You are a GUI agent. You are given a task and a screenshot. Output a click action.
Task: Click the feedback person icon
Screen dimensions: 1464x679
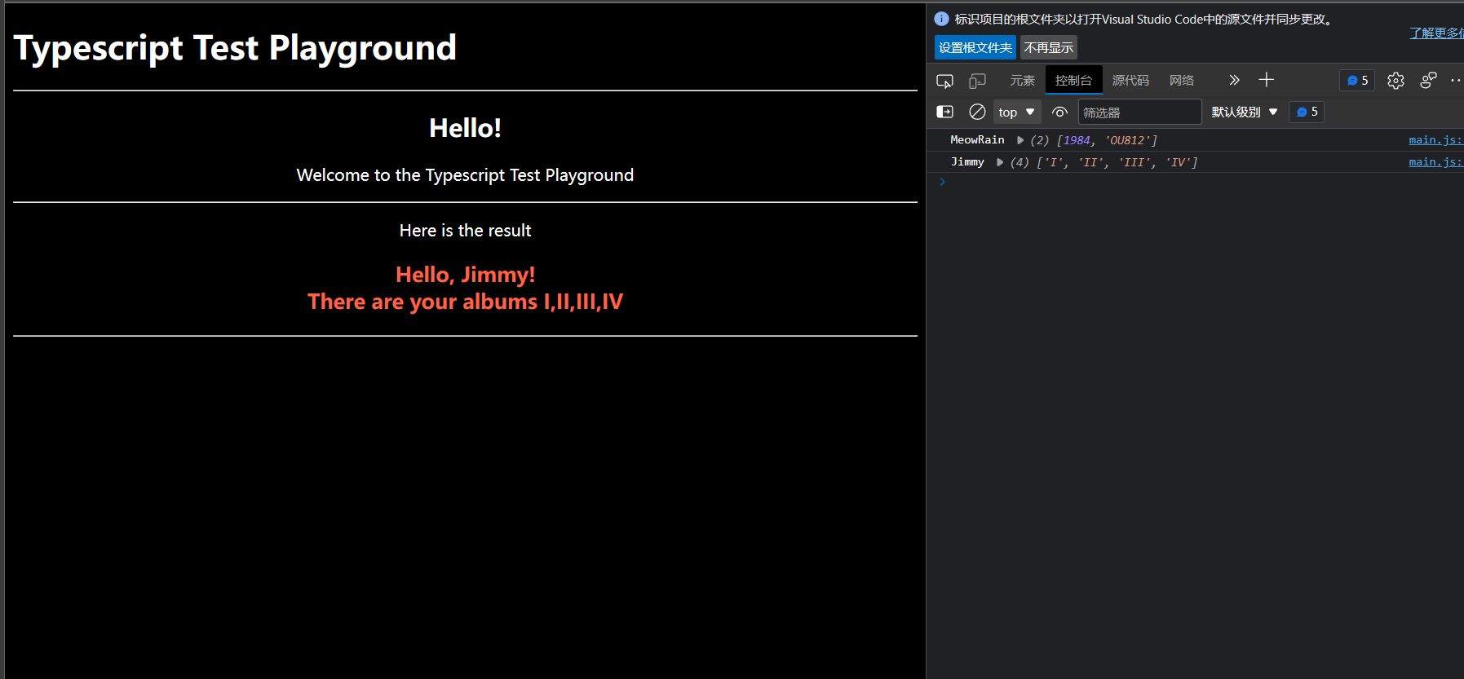pyautogui.click(x=1428, y=81)
